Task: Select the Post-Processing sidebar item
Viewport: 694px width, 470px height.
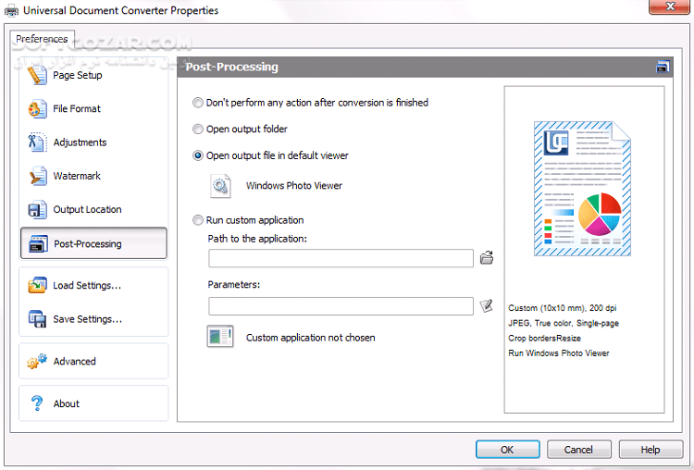Action: coord(93,243)
